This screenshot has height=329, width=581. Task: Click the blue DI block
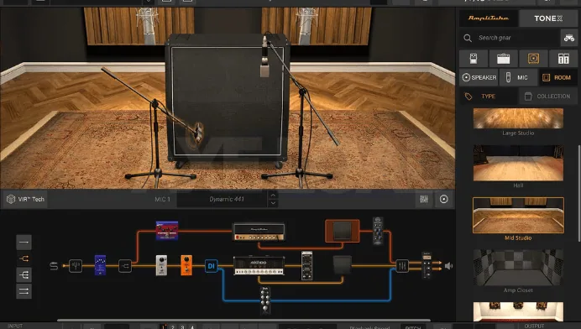pyautogui.click(x=212, y=266)
